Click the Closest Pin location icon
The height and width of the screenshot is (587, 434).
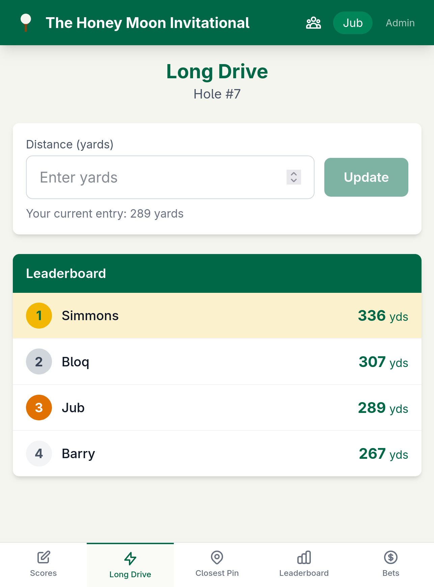tap(217, 557)
